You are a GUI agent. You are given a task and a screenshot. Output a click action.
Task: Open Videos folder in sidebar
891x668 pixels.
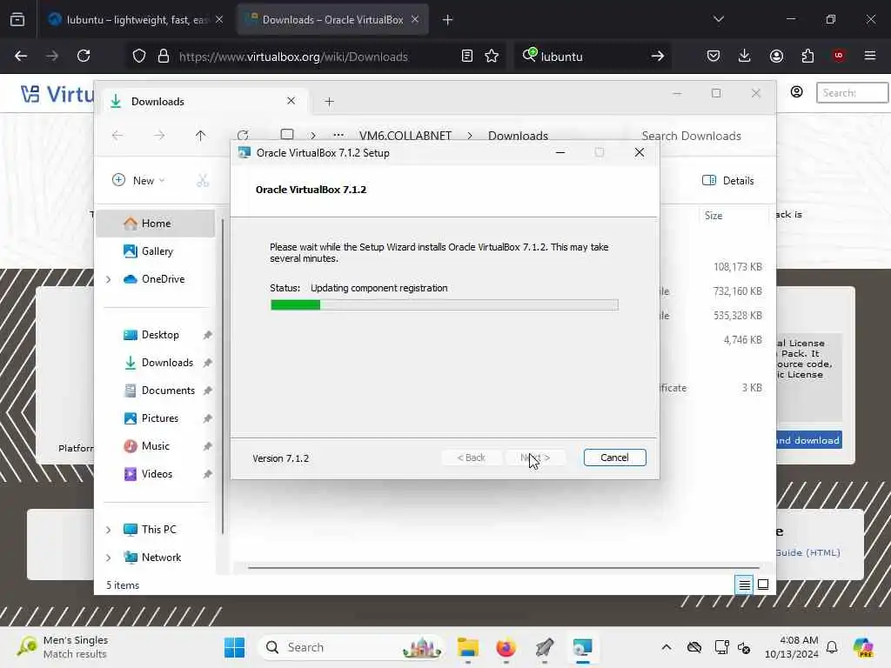click(x=157, y=474)
